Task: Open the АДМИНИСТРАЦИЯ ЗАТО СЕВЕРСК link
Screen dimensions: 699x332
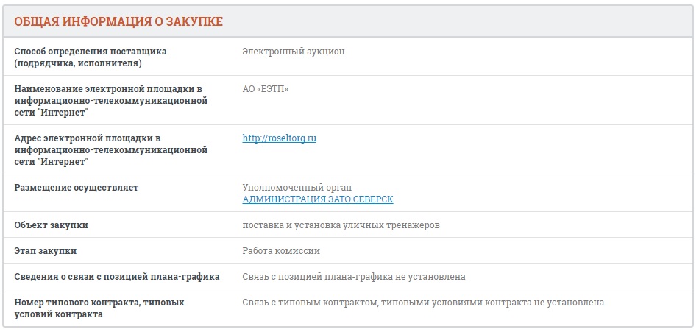Action: [318, 199]
